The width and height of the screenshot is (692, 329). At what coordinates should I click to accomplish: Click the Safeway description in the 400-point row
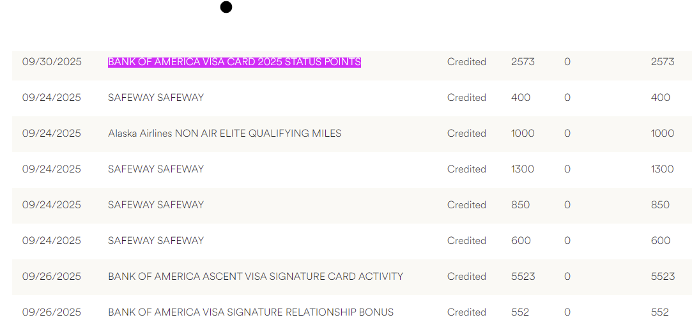coord(156,98)
